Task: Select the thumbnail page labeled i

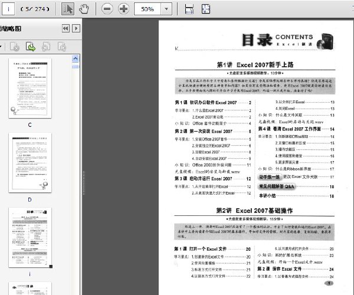Action: [30, 237]
